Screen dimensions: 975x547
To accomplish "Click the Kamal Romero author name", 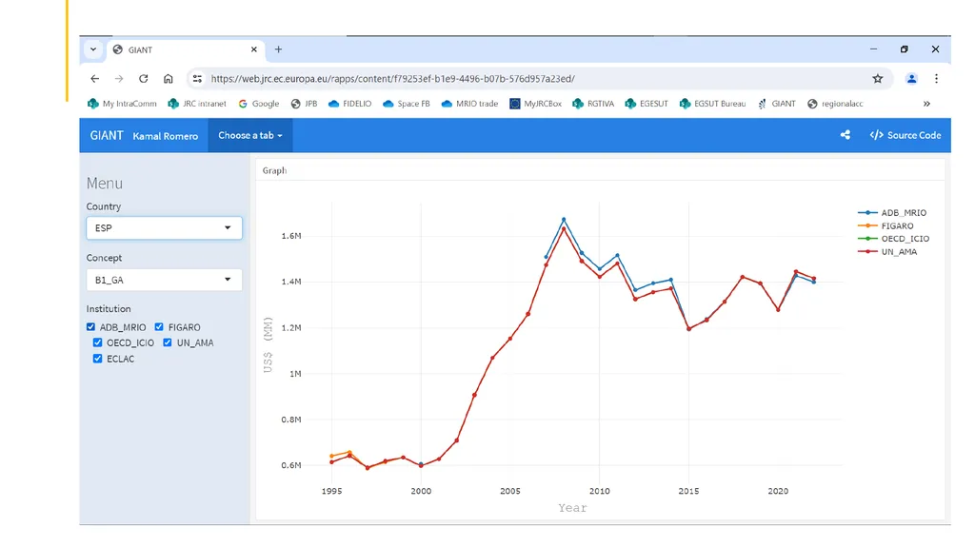I will coord(166,136).
